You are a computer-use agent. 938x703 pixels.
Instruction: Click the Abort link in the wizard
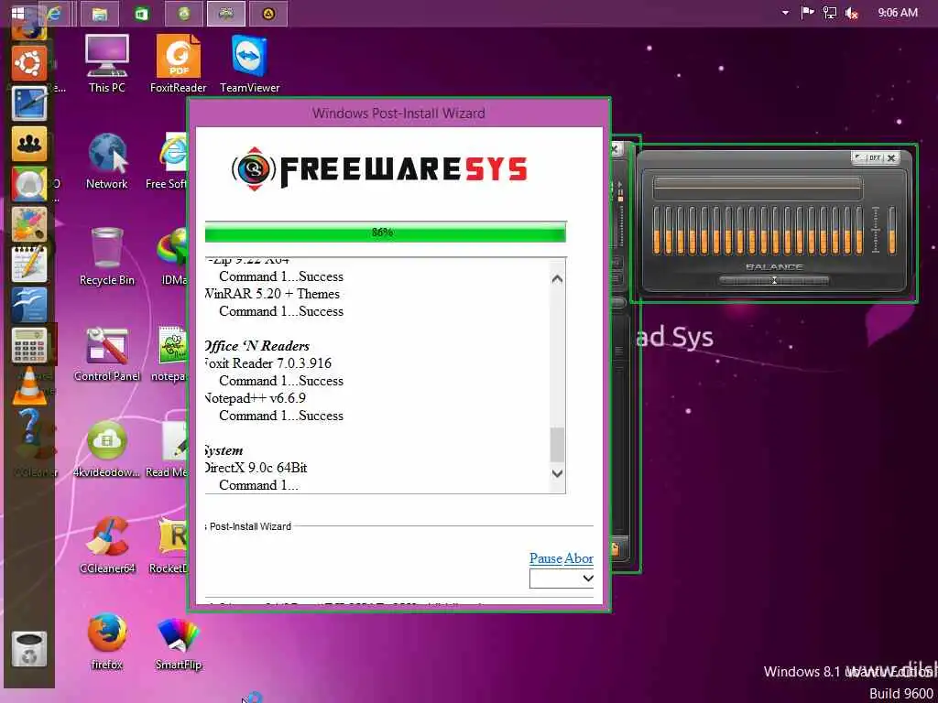579,558
